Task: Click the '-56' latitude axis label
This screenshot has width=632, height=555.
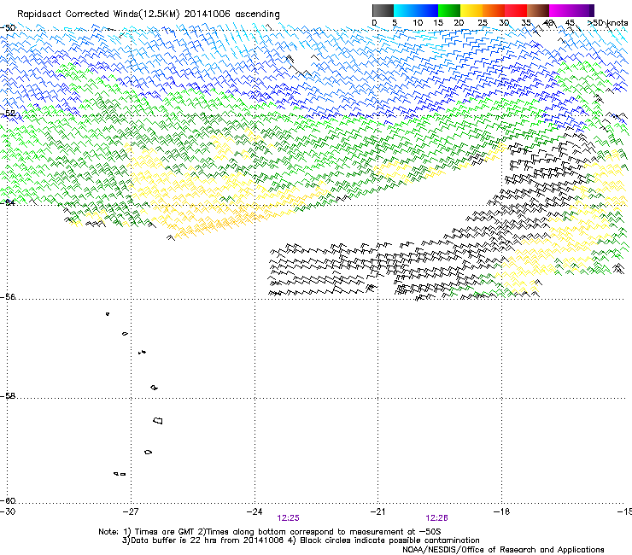Action: pos(8,297)
